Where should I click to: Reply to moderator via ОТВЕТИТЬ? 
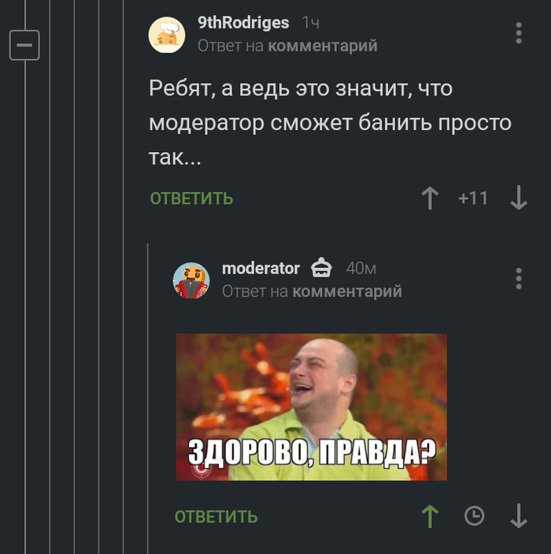click(216, 517)
